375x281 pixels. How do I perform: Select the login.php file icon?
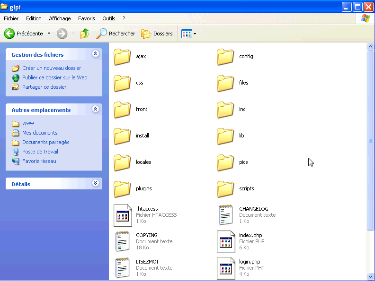226,268
